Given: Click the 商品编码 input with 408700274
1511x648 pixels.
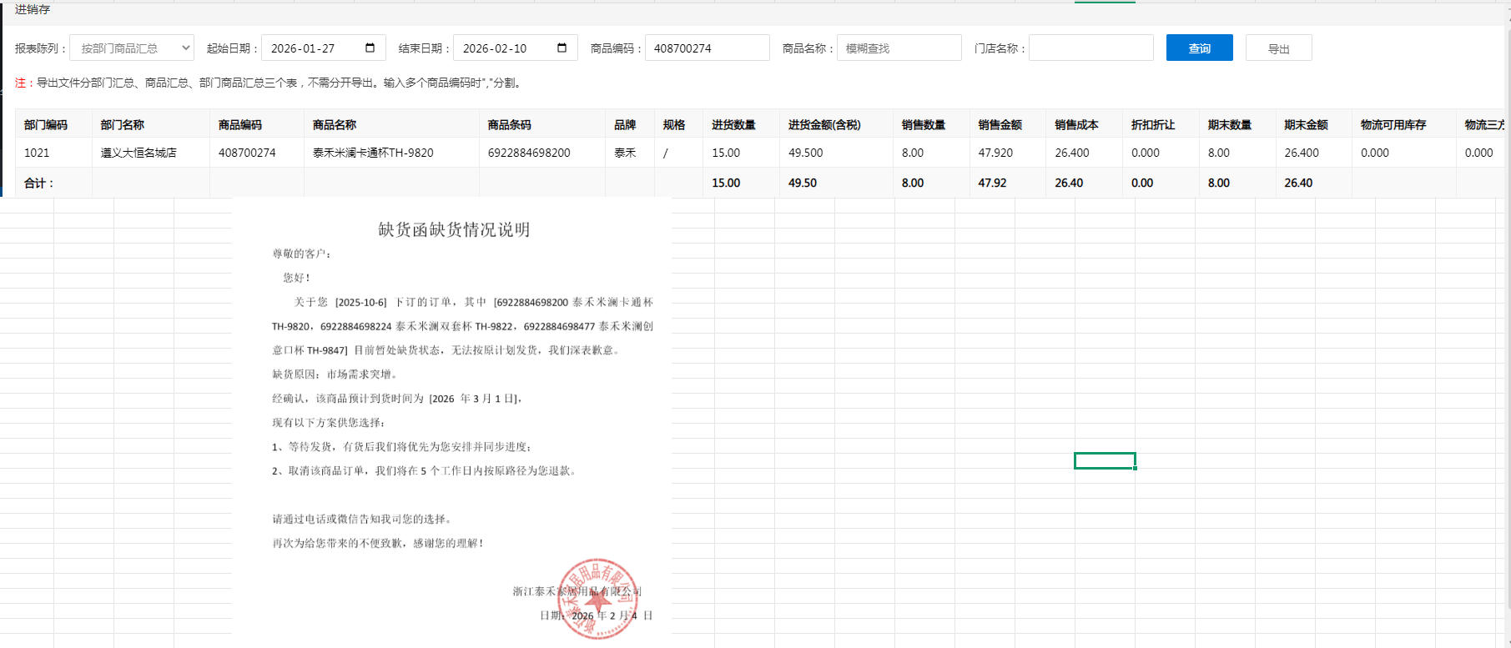Looking at the screenshot, I should coord(707,48).
